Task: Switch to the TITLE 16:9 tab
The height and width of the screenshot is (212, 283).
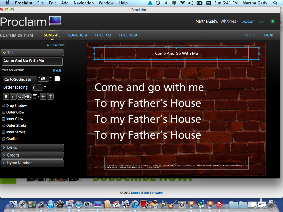Action: 128,35
